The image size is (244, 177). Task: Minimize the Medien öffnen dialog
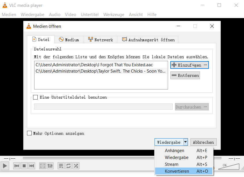[x=178, y=26]
